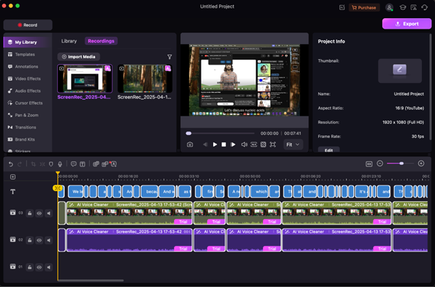Click the note icon left of Purchase
435x287 pixels.
342,8
